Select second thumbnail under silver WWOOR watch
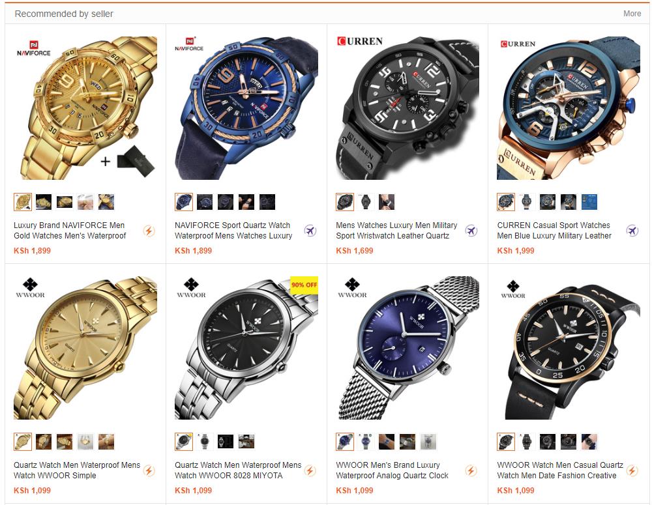This screenshot has height=505, width=652. pyautogui.click(x=205, y=441)
